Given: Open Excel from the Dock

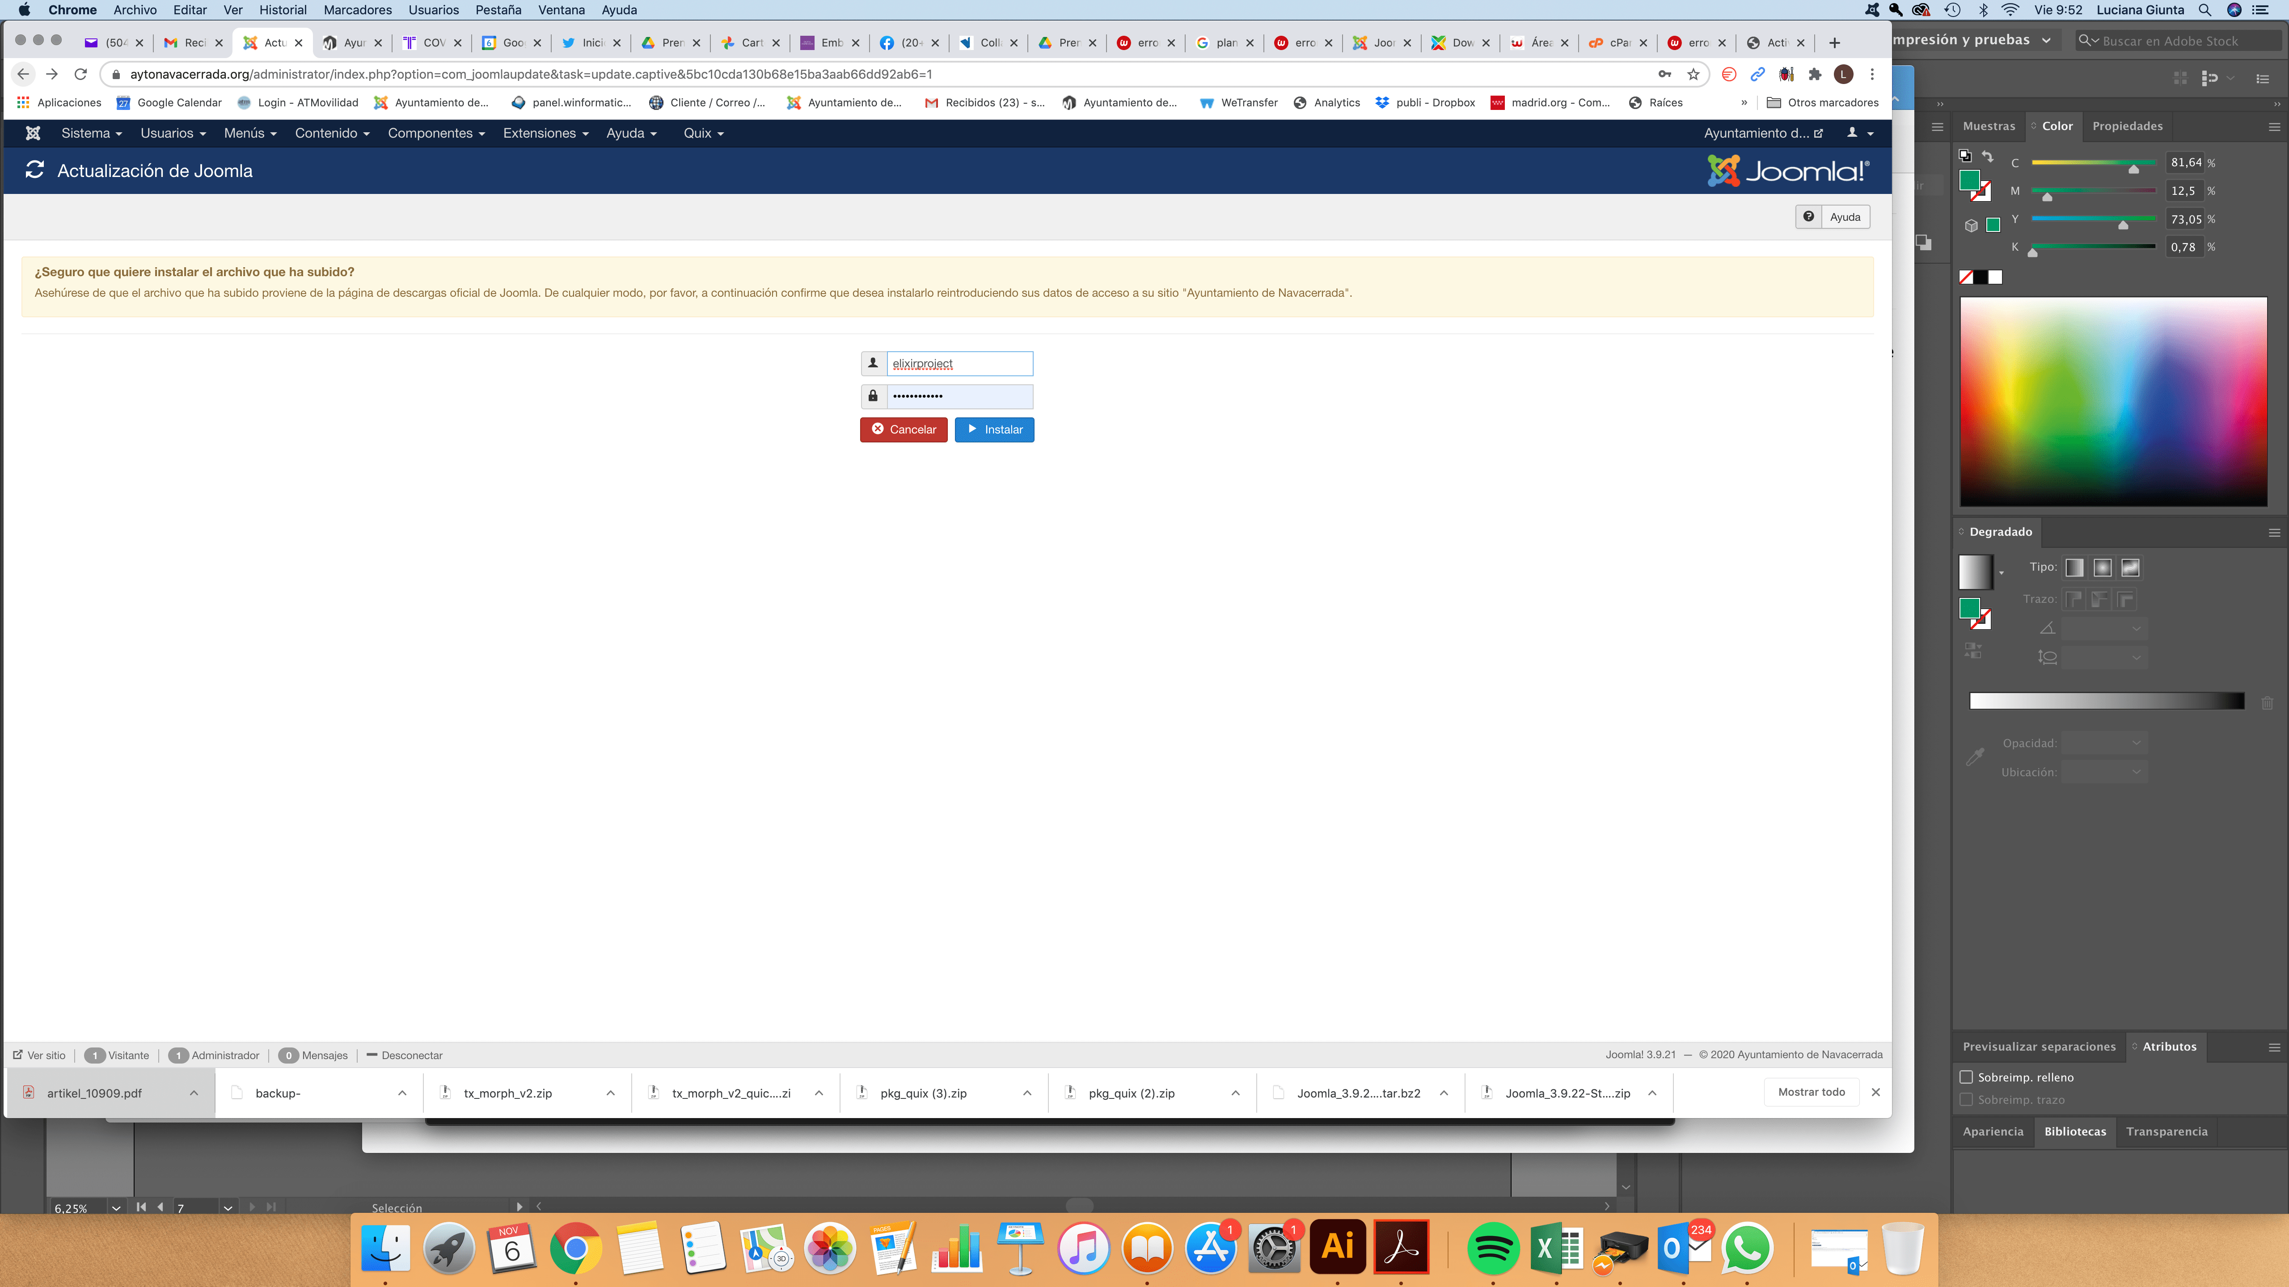Looking at the screenshot, I should pyautogui.click(x=1556, y=1248).
